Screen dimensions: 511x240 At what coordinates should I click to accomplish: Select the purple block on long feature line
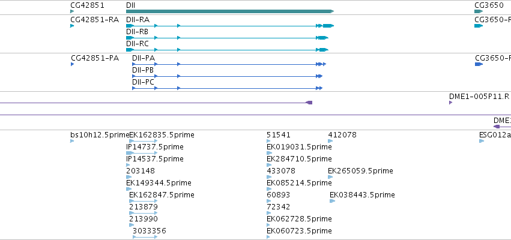[309, 103]
